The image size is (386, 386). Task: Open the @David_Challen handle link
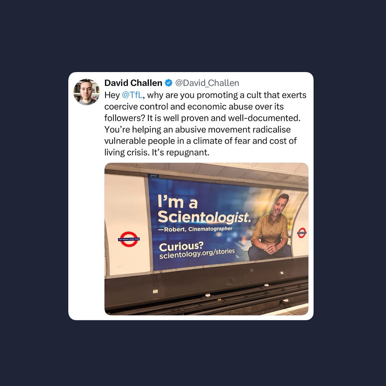tap(207, 83)
